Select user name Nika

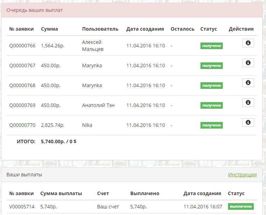[87, 125]
